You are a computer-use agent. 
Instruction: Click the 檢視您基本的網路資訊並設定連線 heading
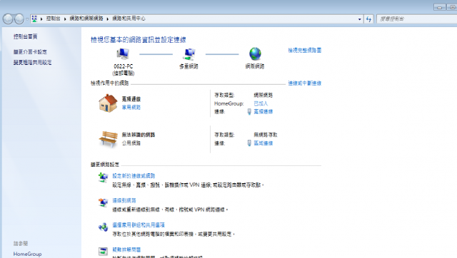pos(138,40)
